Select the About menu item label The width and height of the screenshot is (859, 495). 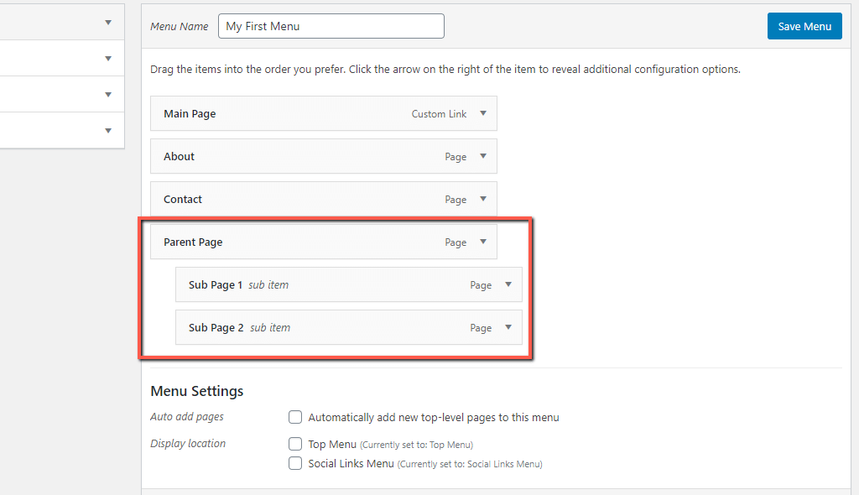click(x=180, y=156)
